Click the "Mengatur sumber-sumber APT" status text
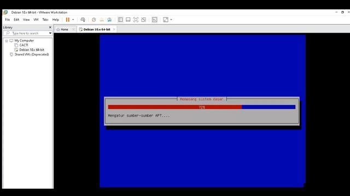The height and width of the screenshot is (196, 350). tap(139, 115)
